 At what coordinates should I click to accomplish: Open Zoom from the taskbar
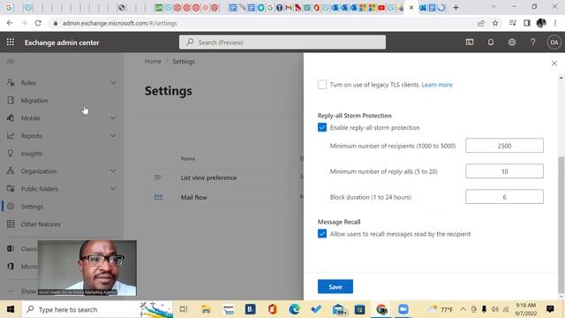pyautogui.click(x=403, y=309)
